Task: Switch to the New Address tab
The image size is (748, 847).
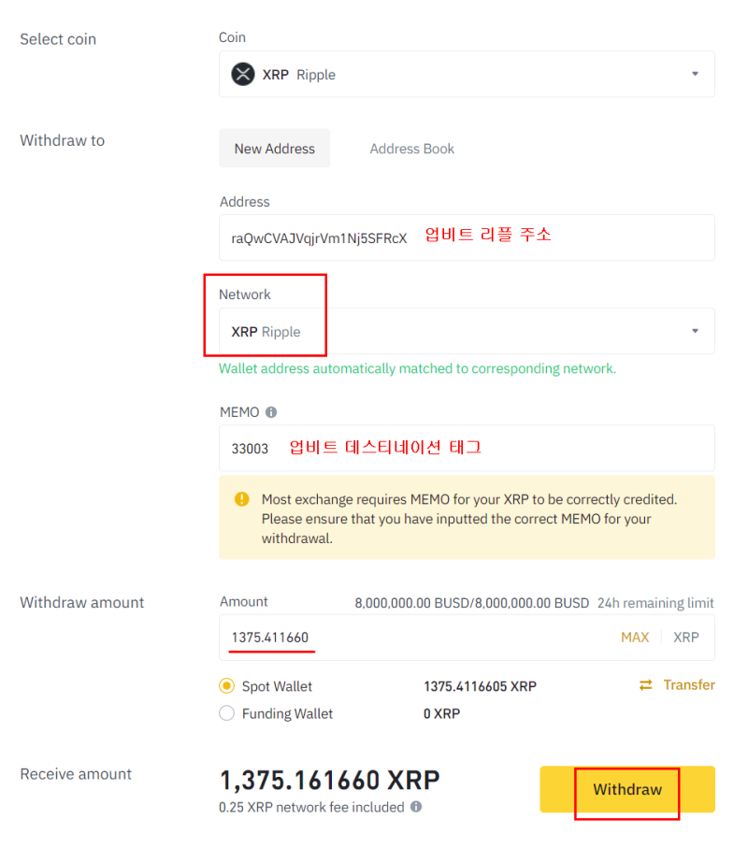Action: tap(274, 148)
